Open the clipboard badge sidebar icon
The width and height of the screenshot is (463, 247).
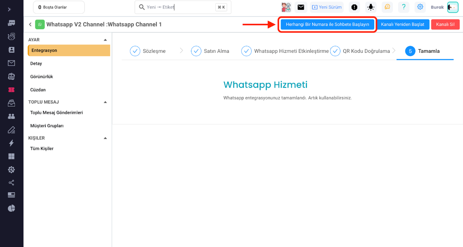click(11, 76)
